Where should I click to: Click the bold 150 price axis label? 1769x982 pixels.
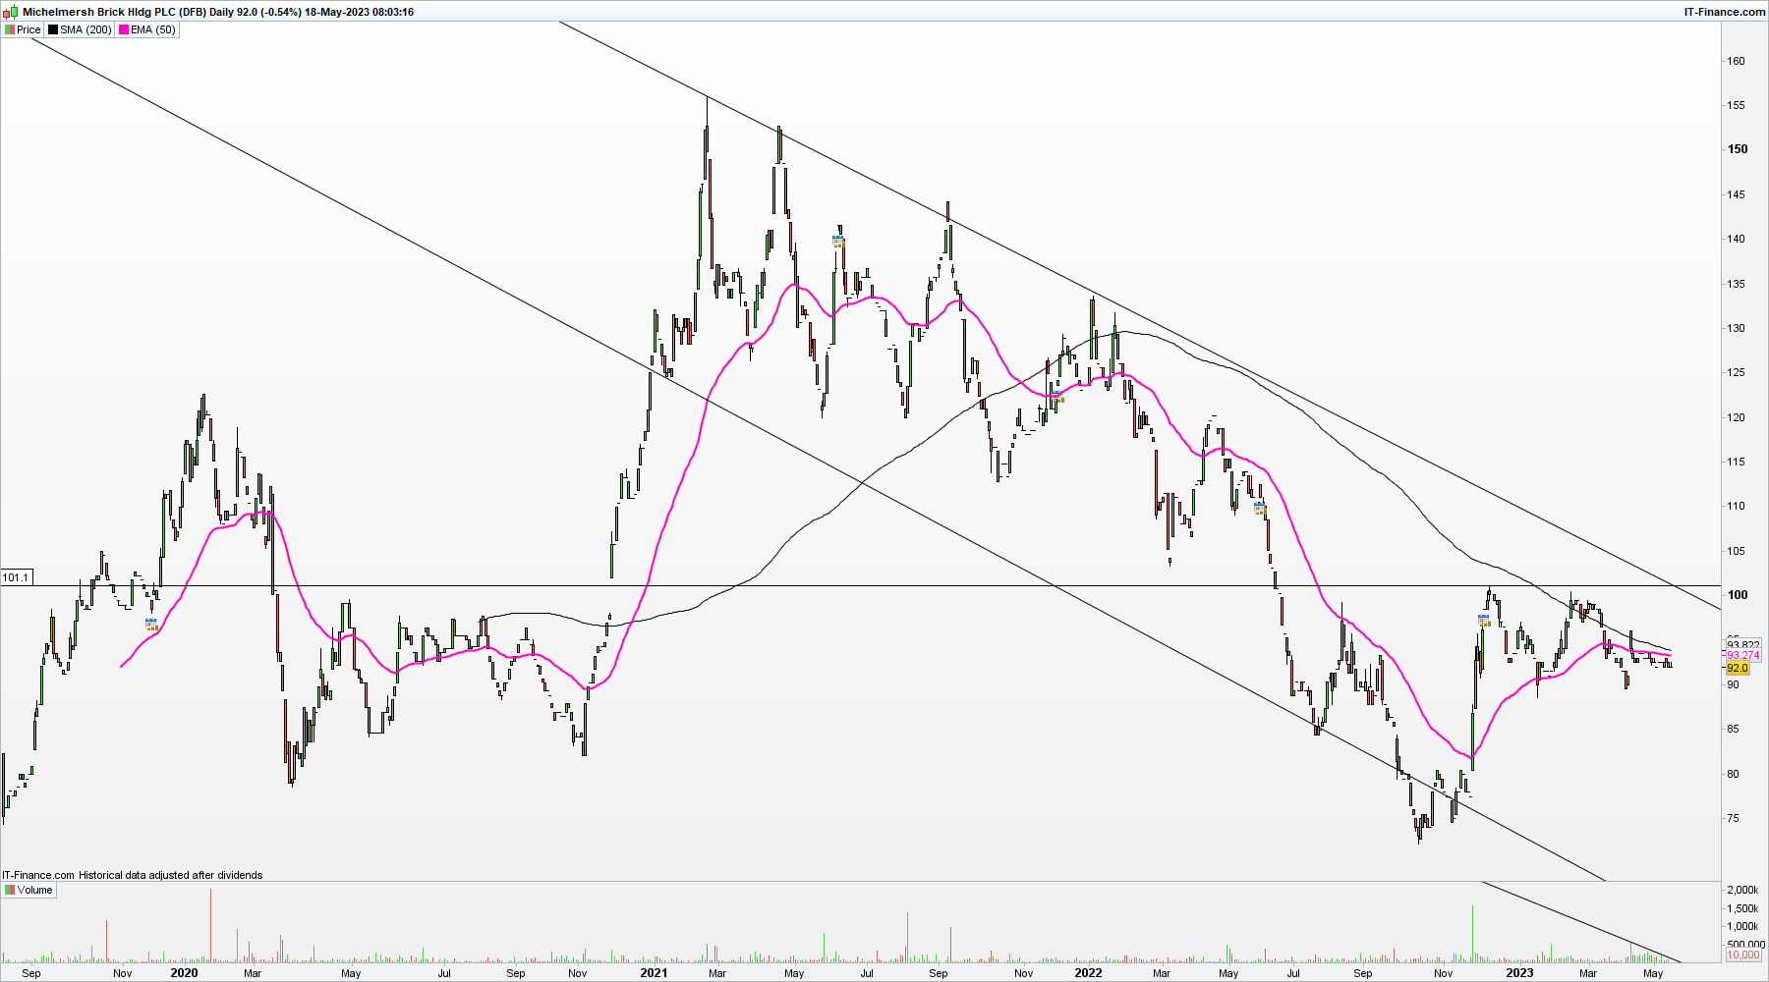[x=1738, y=149]
